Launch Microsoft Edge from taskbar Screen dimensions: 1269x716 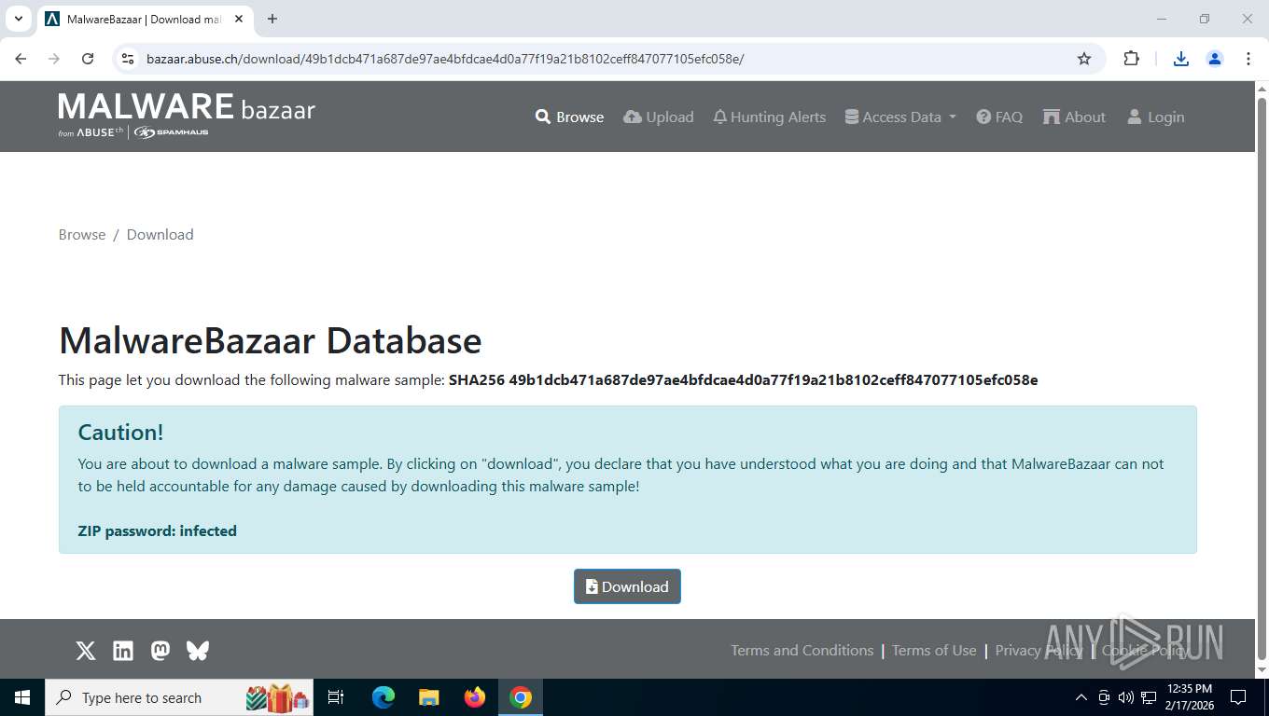pos(383,697)
